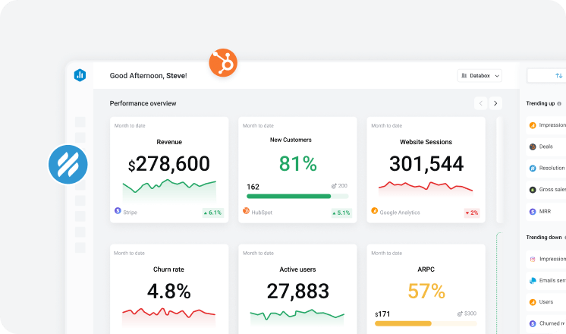The image size is (566, 334).
Task: Click the blue Help Scout integration badge
Action: pos(68,164)
